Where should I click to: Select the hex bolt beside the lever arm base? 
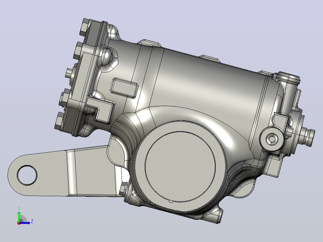[123, 188]
